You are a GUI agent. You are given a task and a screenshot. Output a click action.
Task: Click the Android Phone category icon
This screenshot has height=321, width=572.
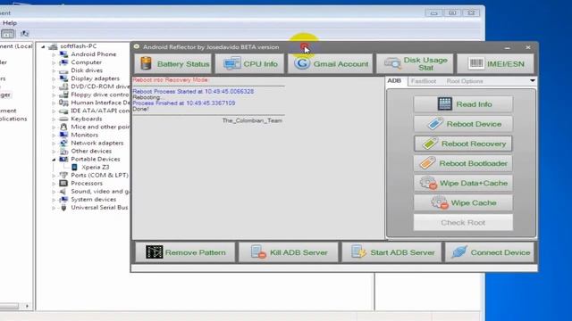click(63, 54)
